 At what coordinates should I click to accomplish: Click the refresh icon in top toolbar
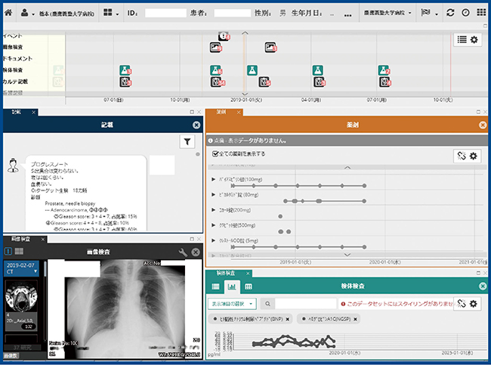pyautogui.click(x=450, y=13)
